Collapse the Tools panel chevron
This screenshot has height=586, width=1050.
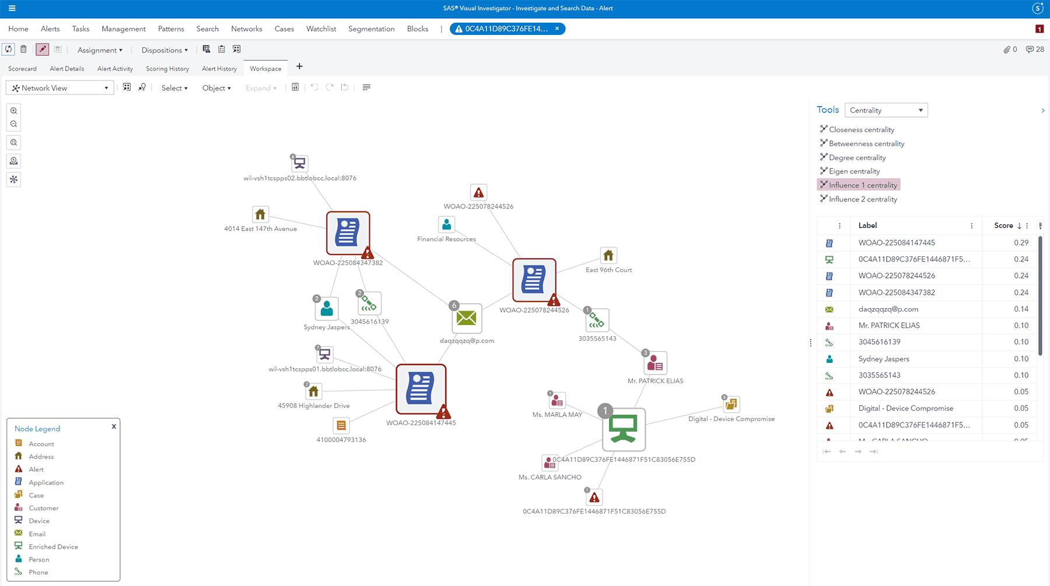point(1043,111)
